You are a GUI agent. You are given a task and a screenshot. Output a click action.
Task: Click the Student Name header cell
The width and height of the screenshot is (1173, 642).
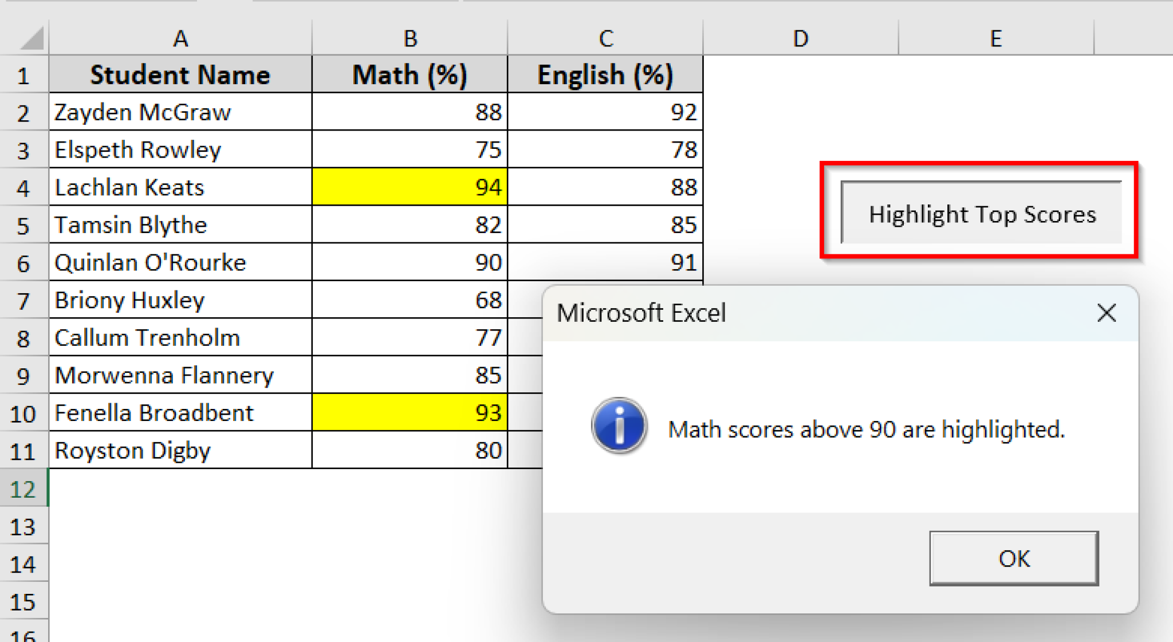(180, 74)
